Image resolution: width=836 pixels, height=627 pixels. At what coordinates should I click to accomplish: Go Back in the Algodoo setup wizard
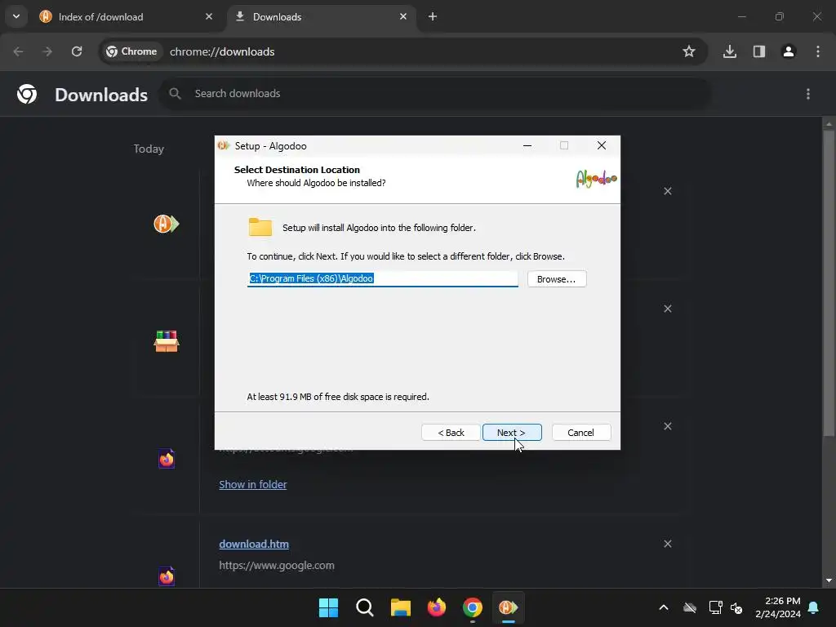(x=451, y=433)
